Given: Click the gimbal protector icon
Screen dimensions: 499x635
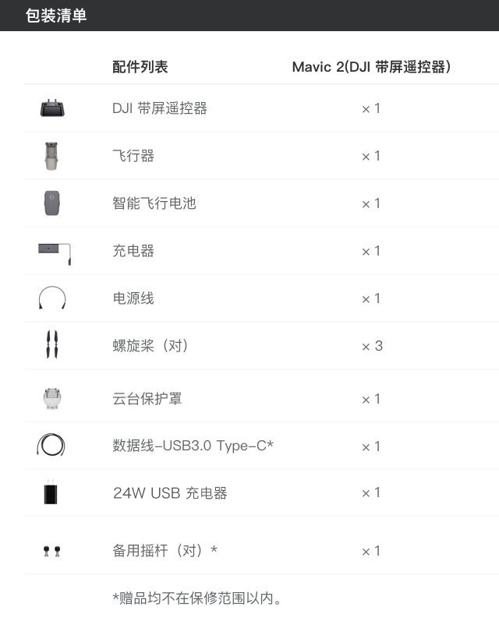Looking at the screenshot, I should click(52, 398).
